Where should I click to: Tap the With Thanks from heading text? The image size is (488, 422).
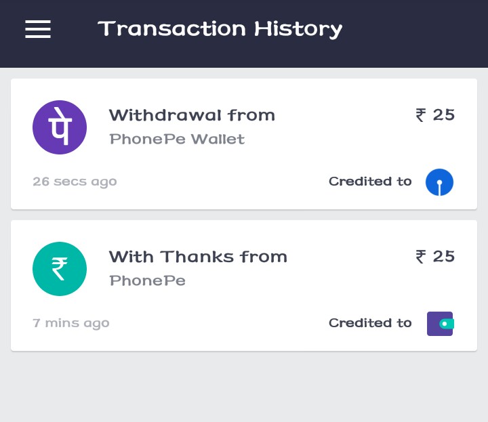198,257
